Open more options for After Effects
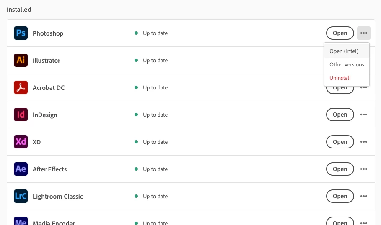Viewport: 381px width, 225px height. click(364, 169)
